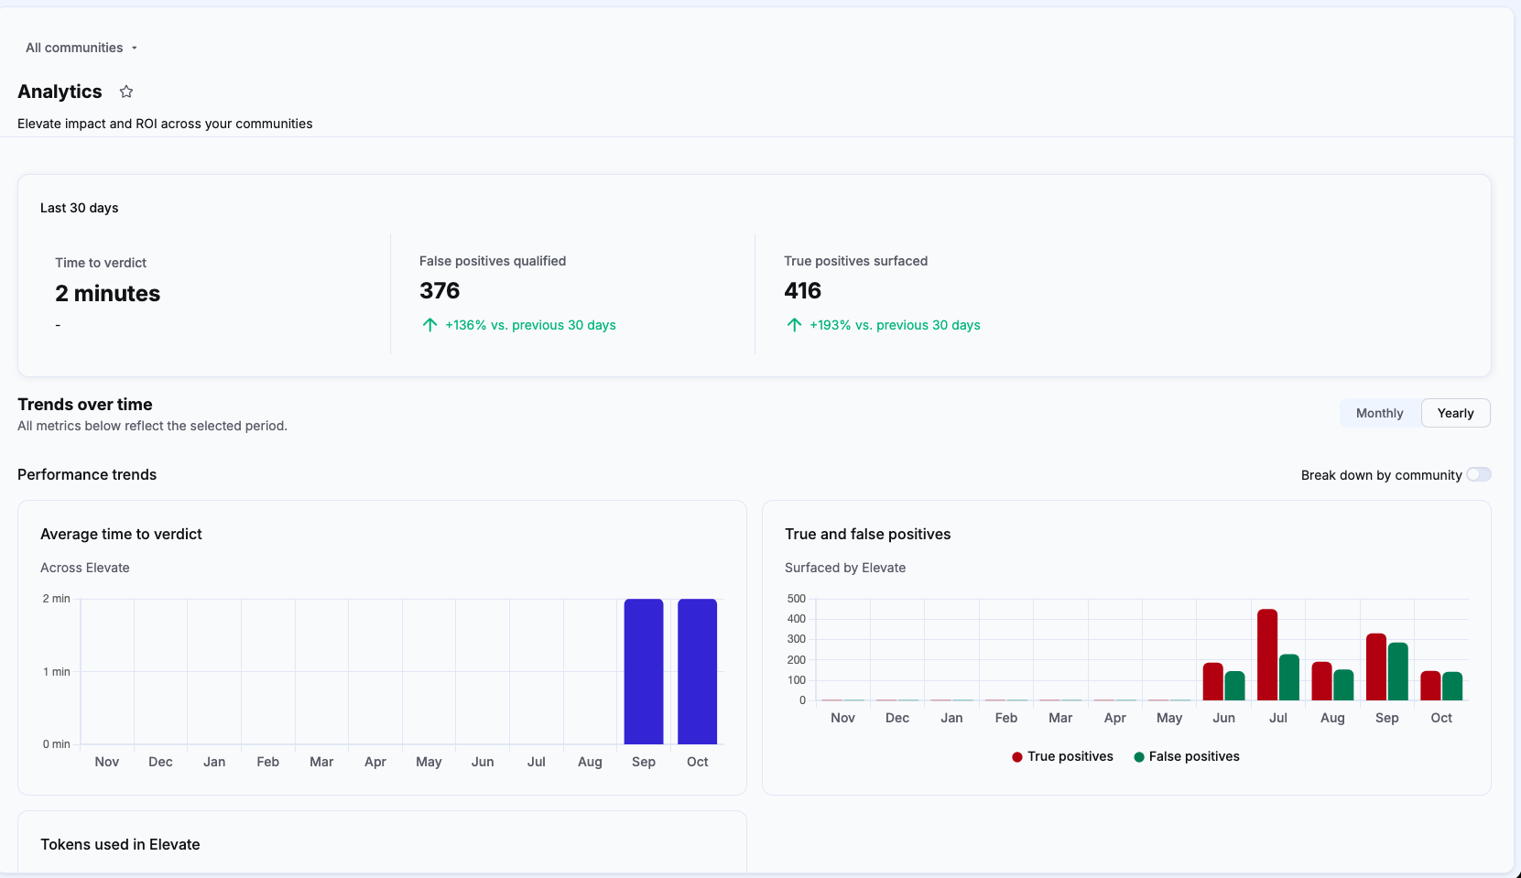Click the Aug false positives green bar
Image resolution: width=1521 pixels, height=878 pixels.
point(1343,685)
